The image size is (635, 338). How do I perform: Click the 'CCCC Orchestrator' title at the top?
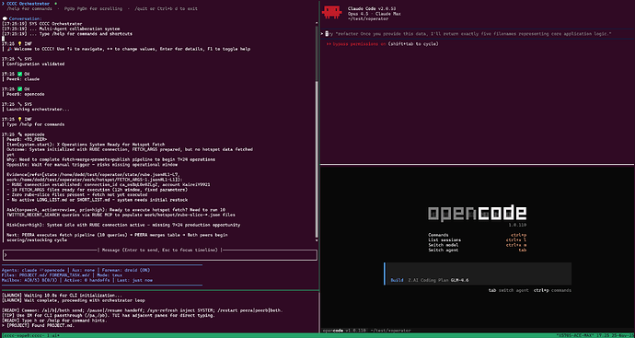28,4
